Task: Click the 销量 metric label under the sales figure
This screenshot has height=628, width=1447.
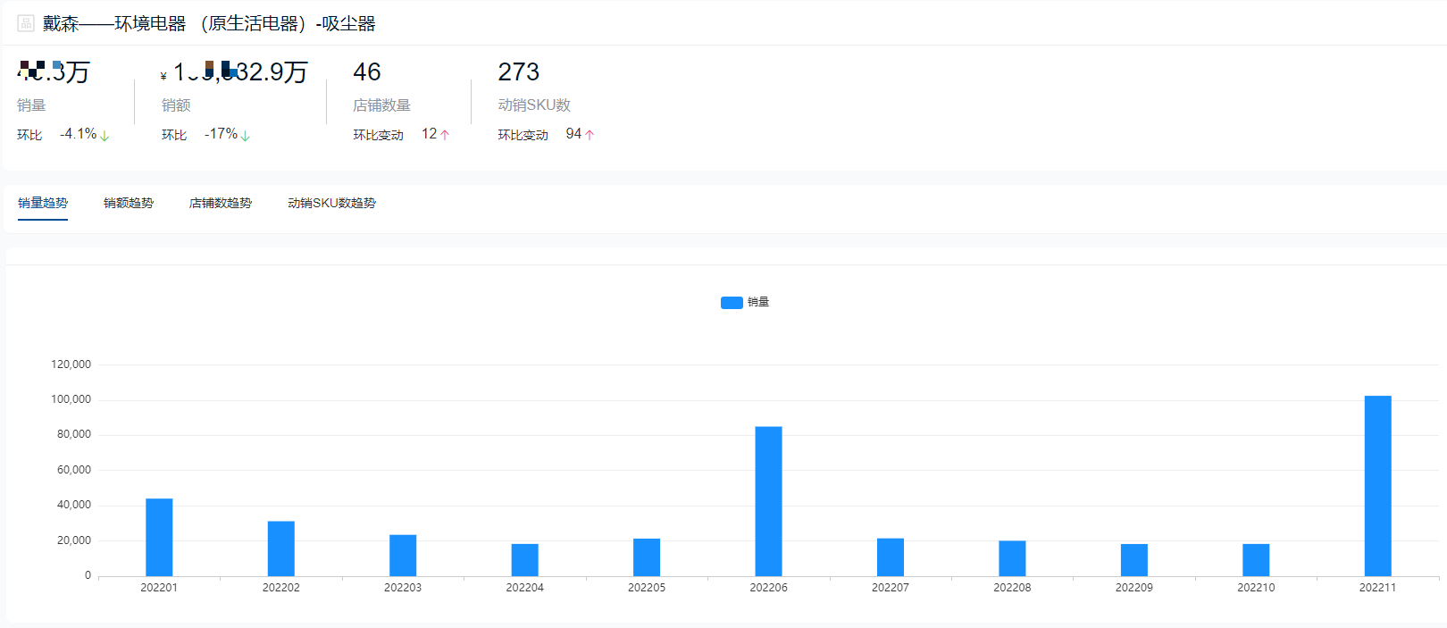Action: (31, 105)
